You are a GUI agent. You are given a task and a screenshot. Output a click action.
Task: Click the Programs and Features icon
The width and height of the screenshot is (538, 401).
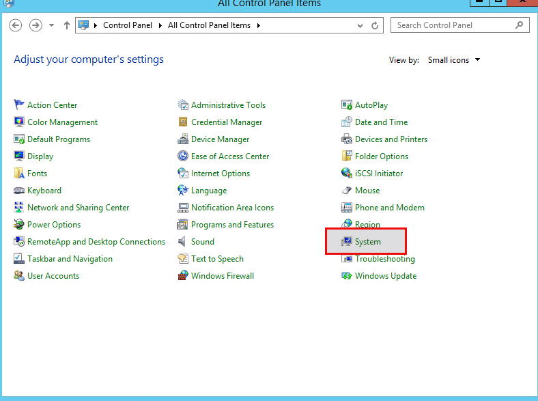pos(183,225)
